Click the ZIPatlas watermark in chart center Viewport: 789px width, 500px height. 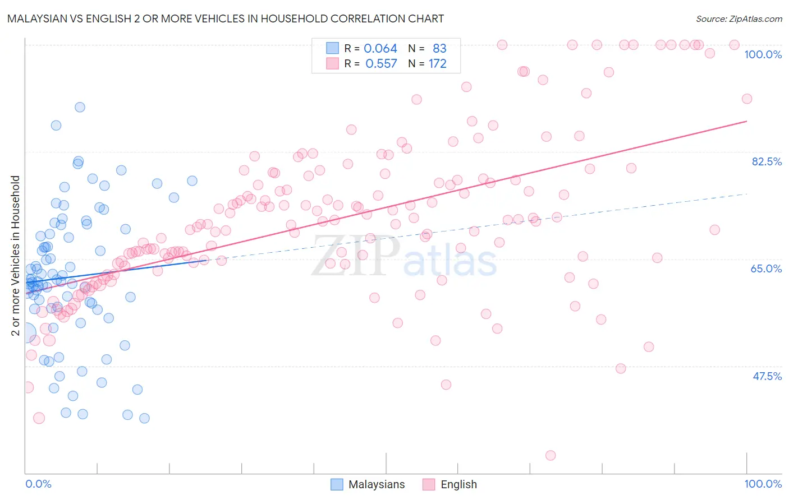tap(404, 256)
